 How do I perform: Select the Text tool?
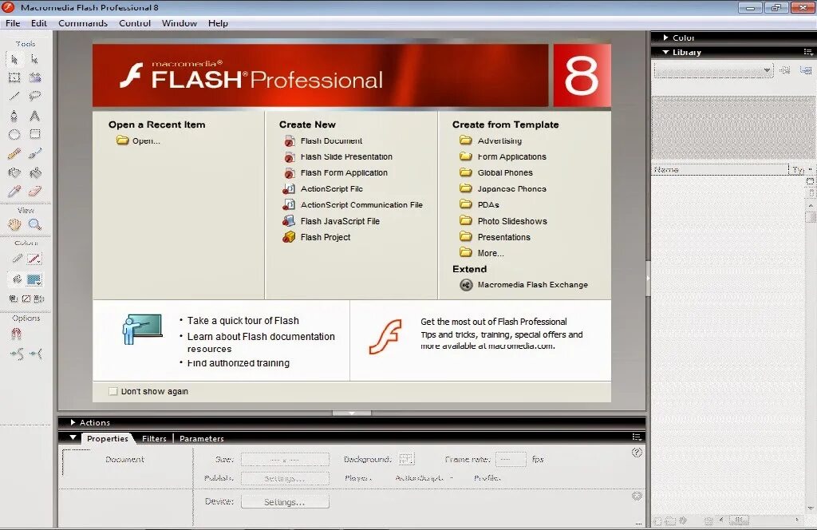(34, 116)
